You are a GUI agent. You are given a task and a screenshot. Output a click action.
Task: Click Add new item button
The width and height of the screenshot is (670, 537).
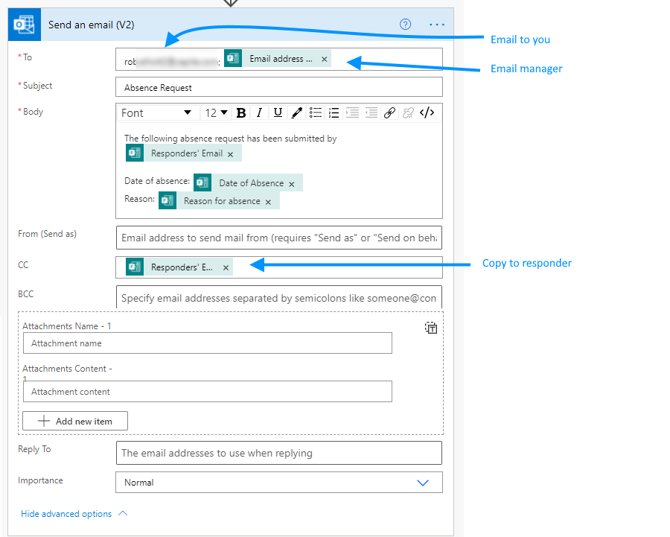75,421
